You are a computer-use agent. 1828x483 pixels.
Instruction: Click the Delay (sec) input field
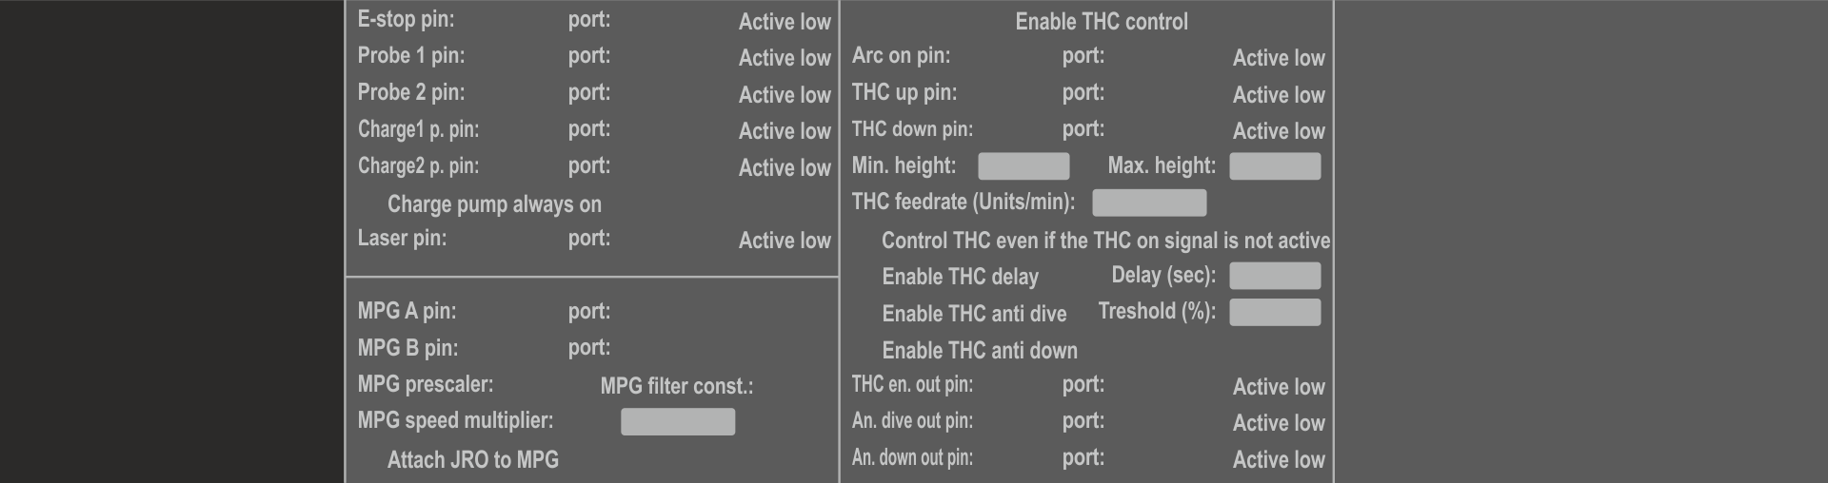(1275, 276)
